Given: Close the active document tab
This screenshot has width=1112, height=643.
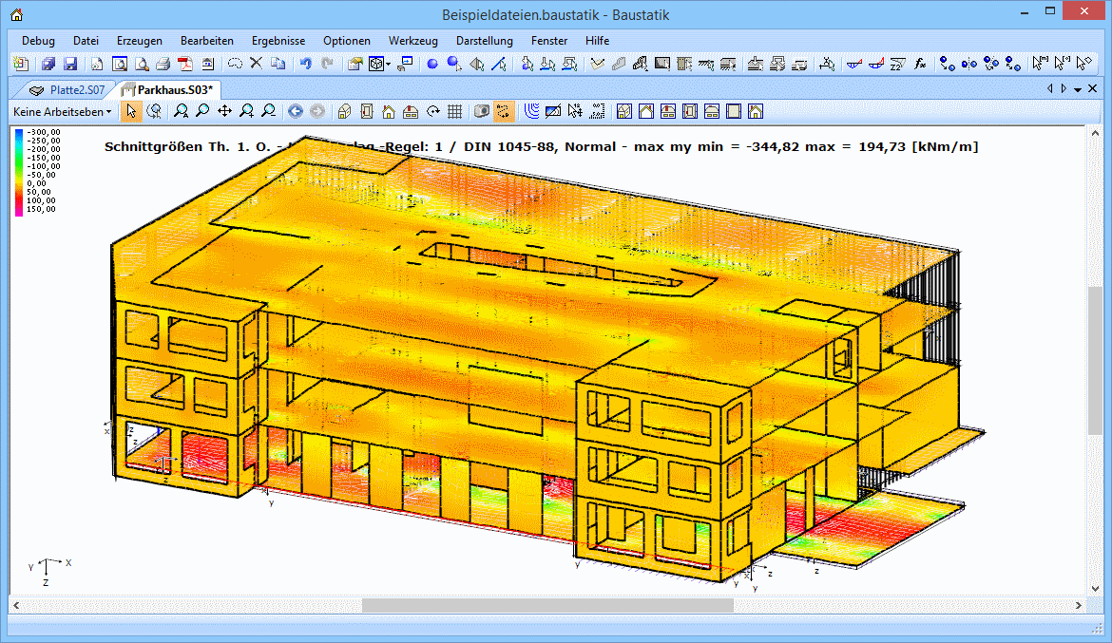Looking at the screenshot, I should 1092,88.
